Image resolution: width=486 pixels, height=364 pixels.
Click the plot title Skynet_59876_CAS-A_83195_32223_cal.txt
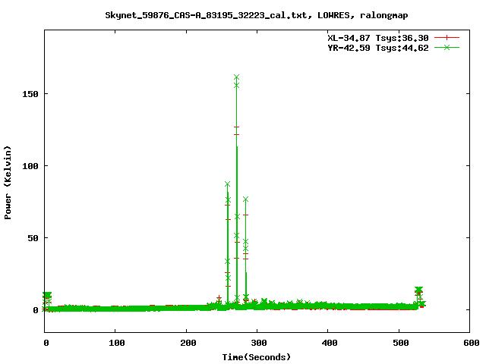click(257, 15)
